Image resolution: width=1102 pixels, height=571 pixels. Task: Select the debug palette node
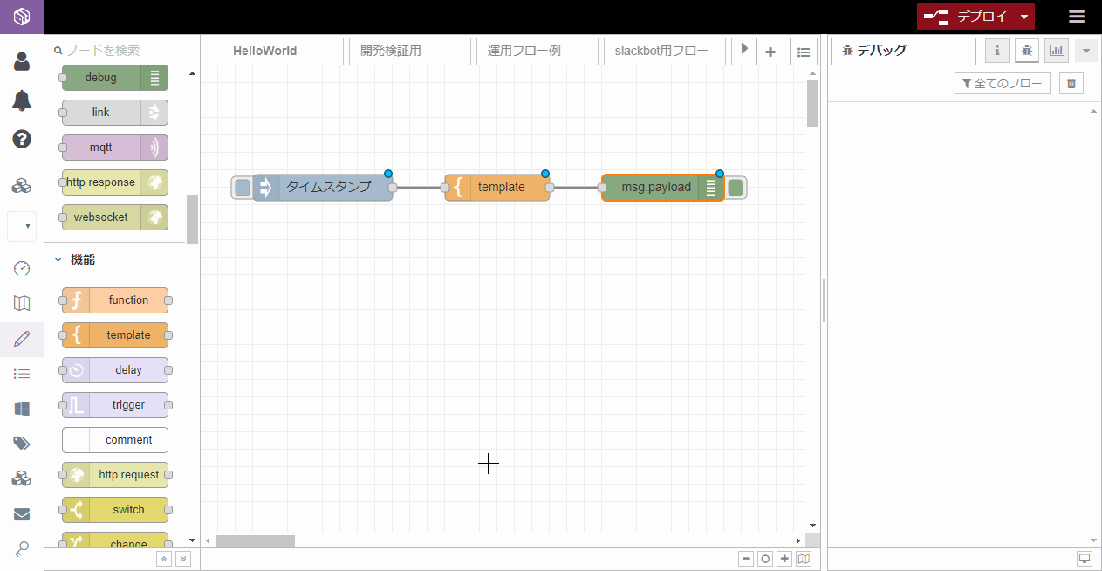click(115, 78)
